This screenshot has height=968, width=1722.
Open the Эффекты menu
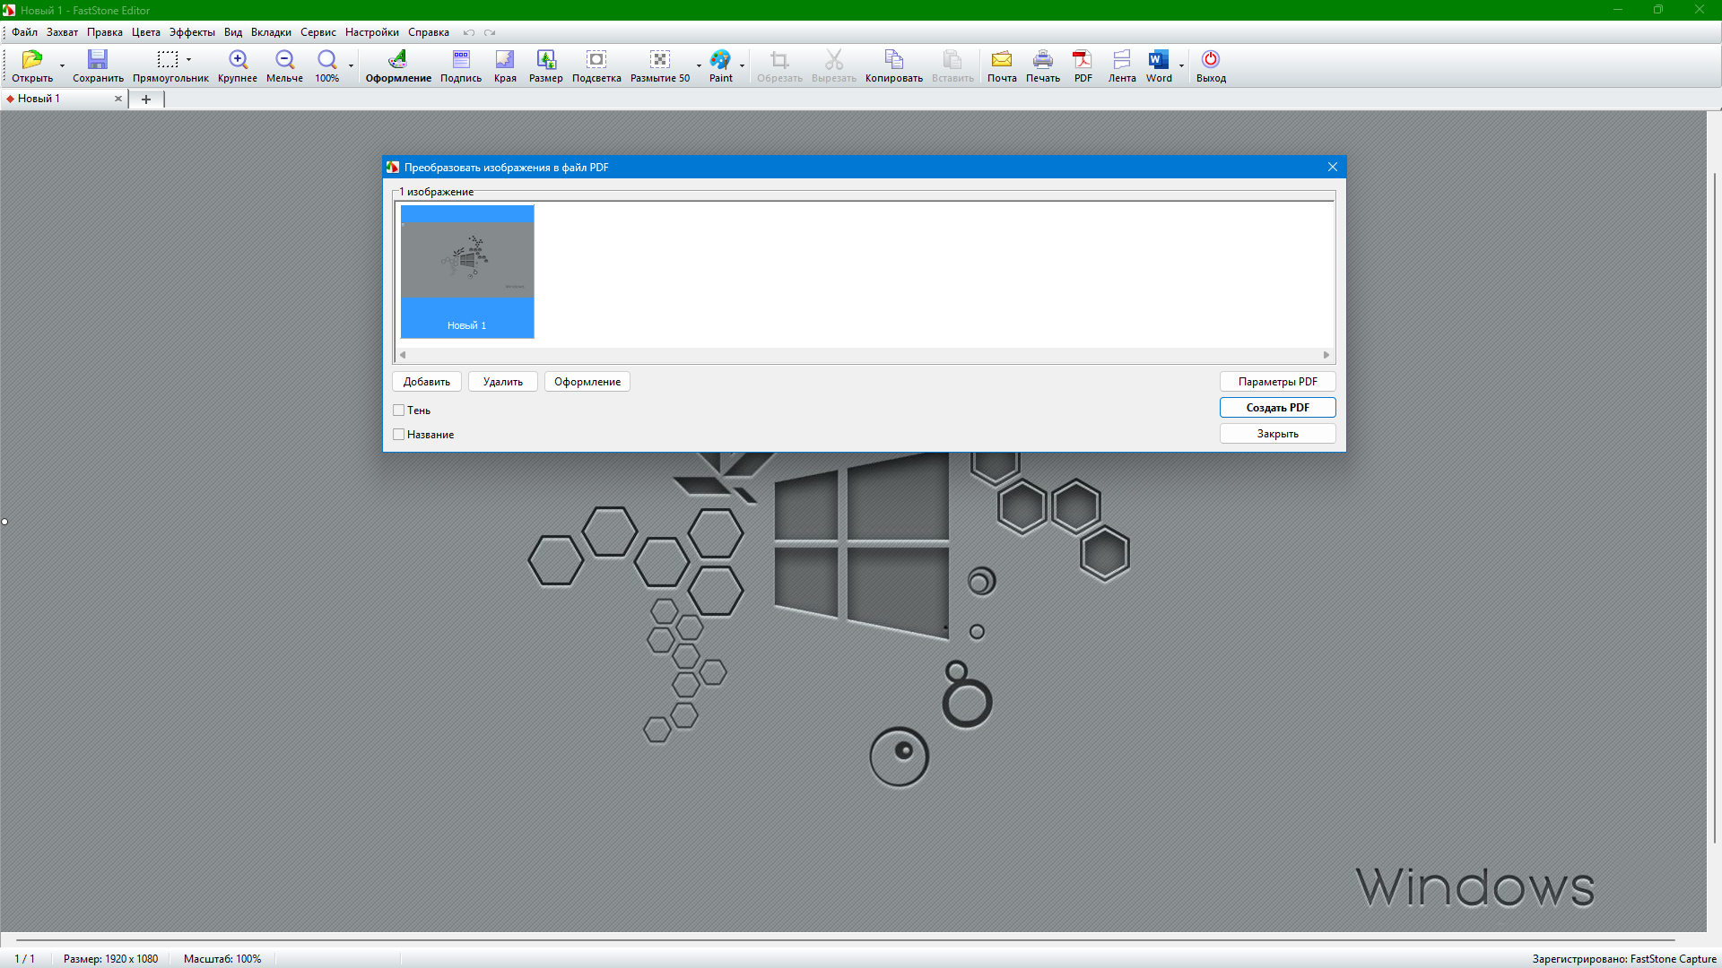point(192,32)
